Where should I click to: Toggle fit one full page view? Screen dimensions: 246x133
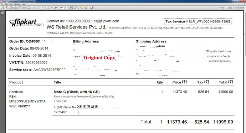pyautogui.click(x=76, y=8)
